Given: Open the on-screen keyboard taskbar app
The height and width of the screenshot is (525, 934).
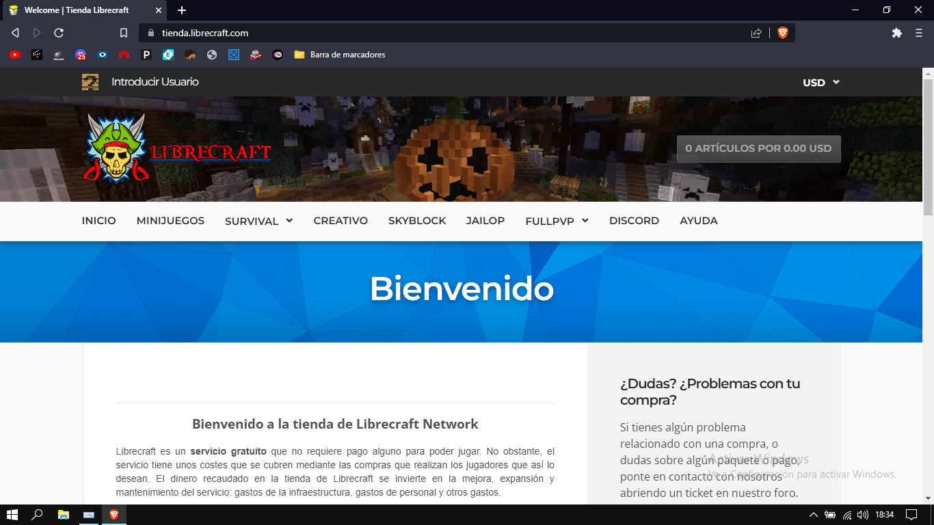Looking at the screenshot, I should [89, 515].
